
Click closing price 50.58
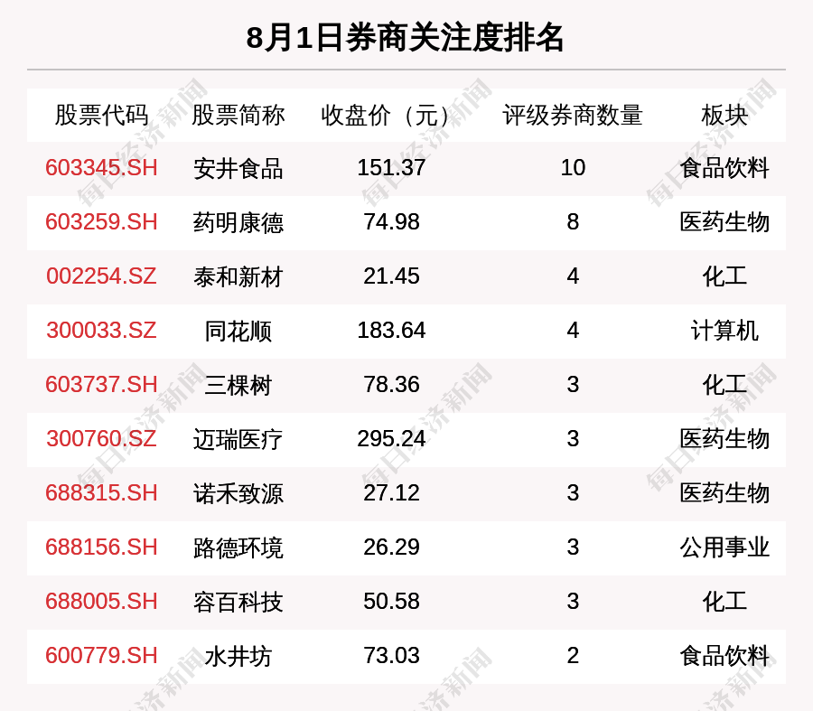coord(391,602)
